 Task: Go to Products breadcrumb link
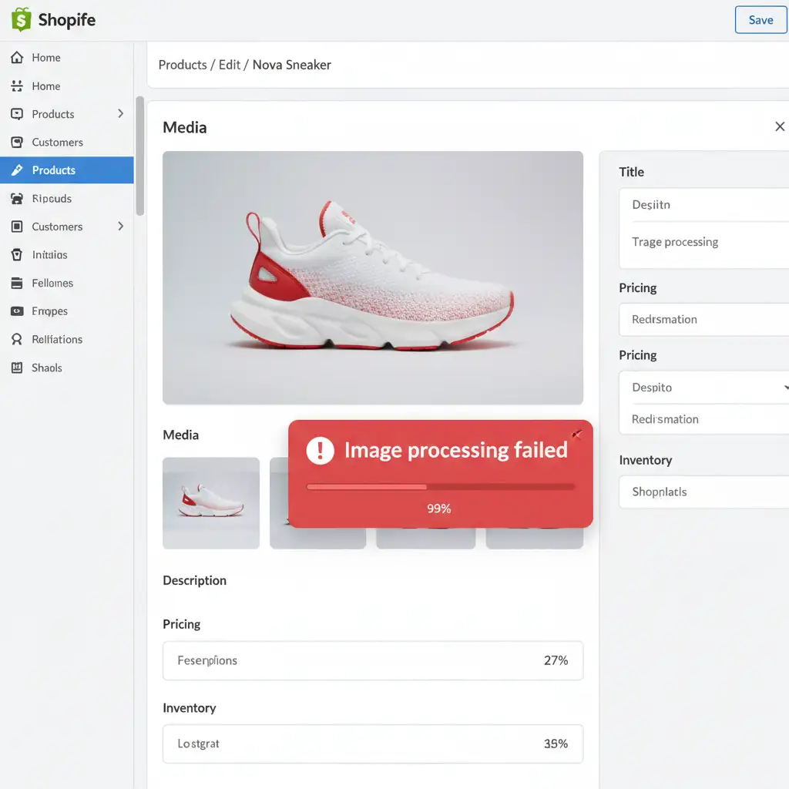coord(182,65)
